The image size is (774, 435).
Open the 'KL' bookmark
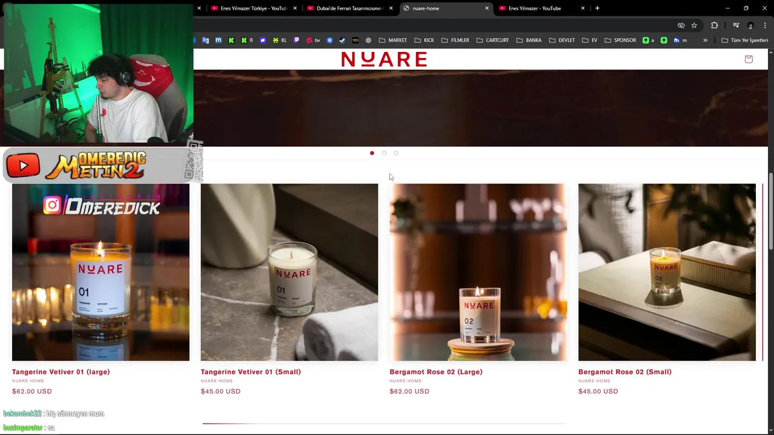pos(279,40)
